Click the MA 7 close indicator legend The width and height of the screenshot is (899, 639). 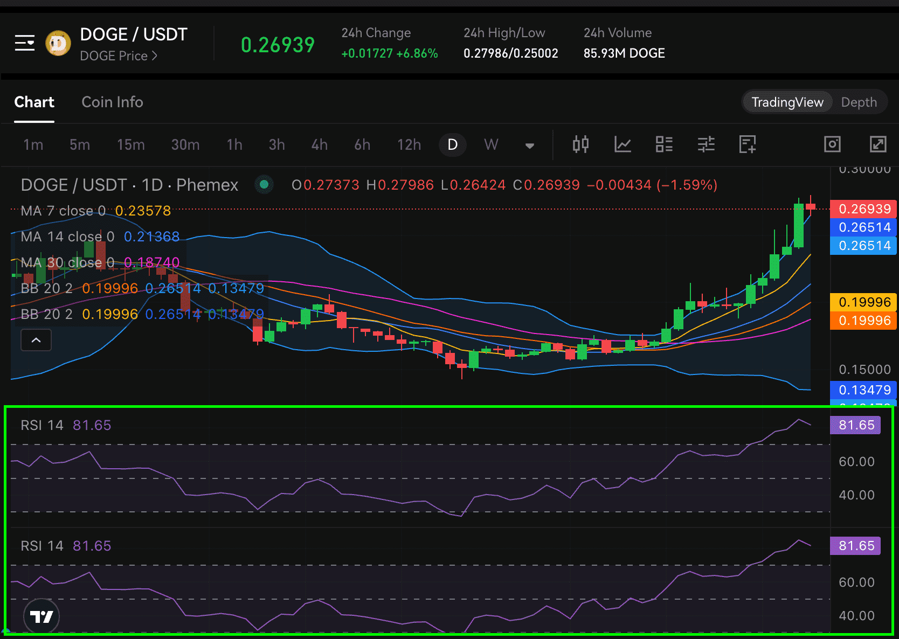click(x=96, y=211)
